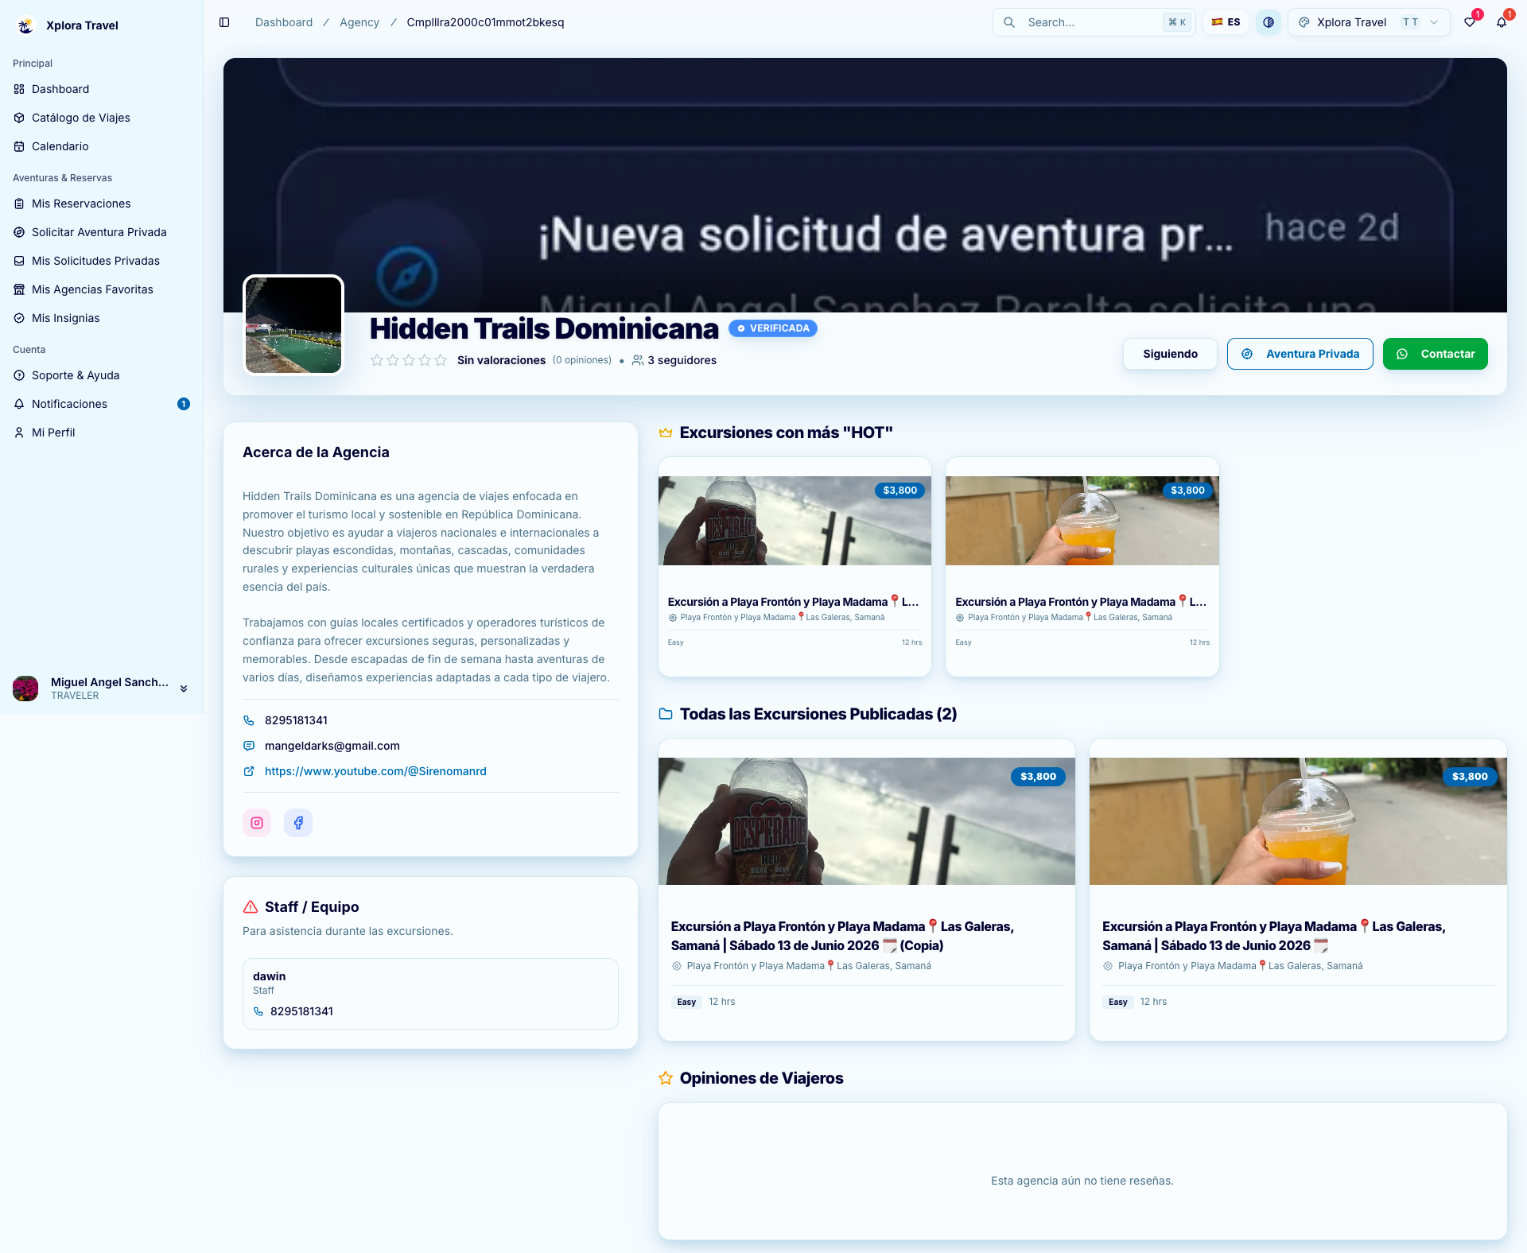Open the YouTube Sirenomanrd link

coord(375,771)
